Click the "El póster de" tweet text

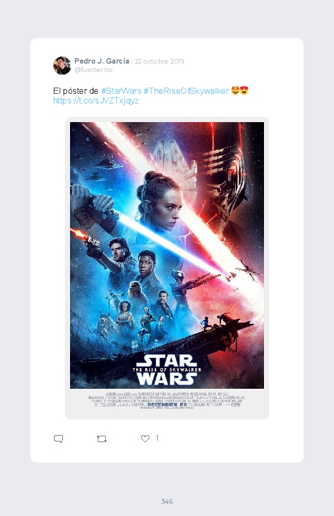(x=76, y=91)
